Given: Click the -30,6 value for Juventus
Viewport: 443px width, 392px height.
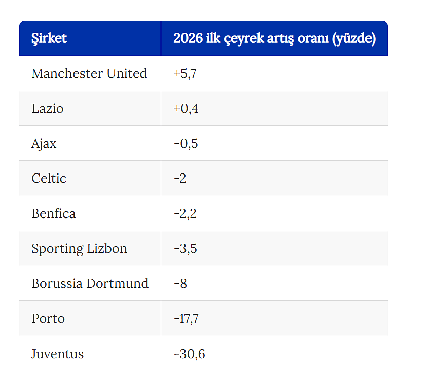Looking at the screenshot, I should [x=189, y=354].
